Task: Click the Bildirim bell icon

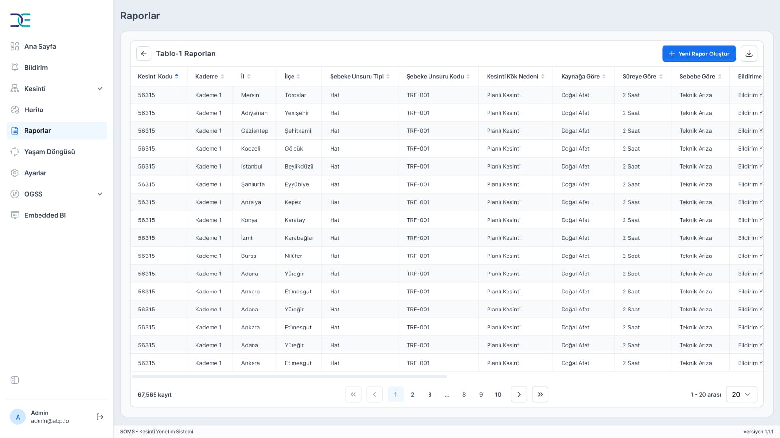Action: tap(15, 67)
